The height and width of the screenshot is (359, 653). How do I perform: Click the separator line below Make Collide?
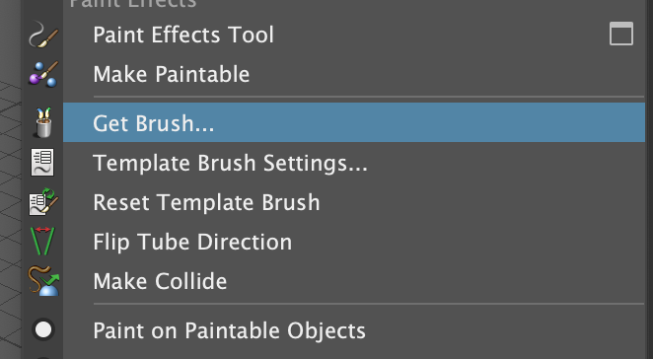click(x=369, y=304)
